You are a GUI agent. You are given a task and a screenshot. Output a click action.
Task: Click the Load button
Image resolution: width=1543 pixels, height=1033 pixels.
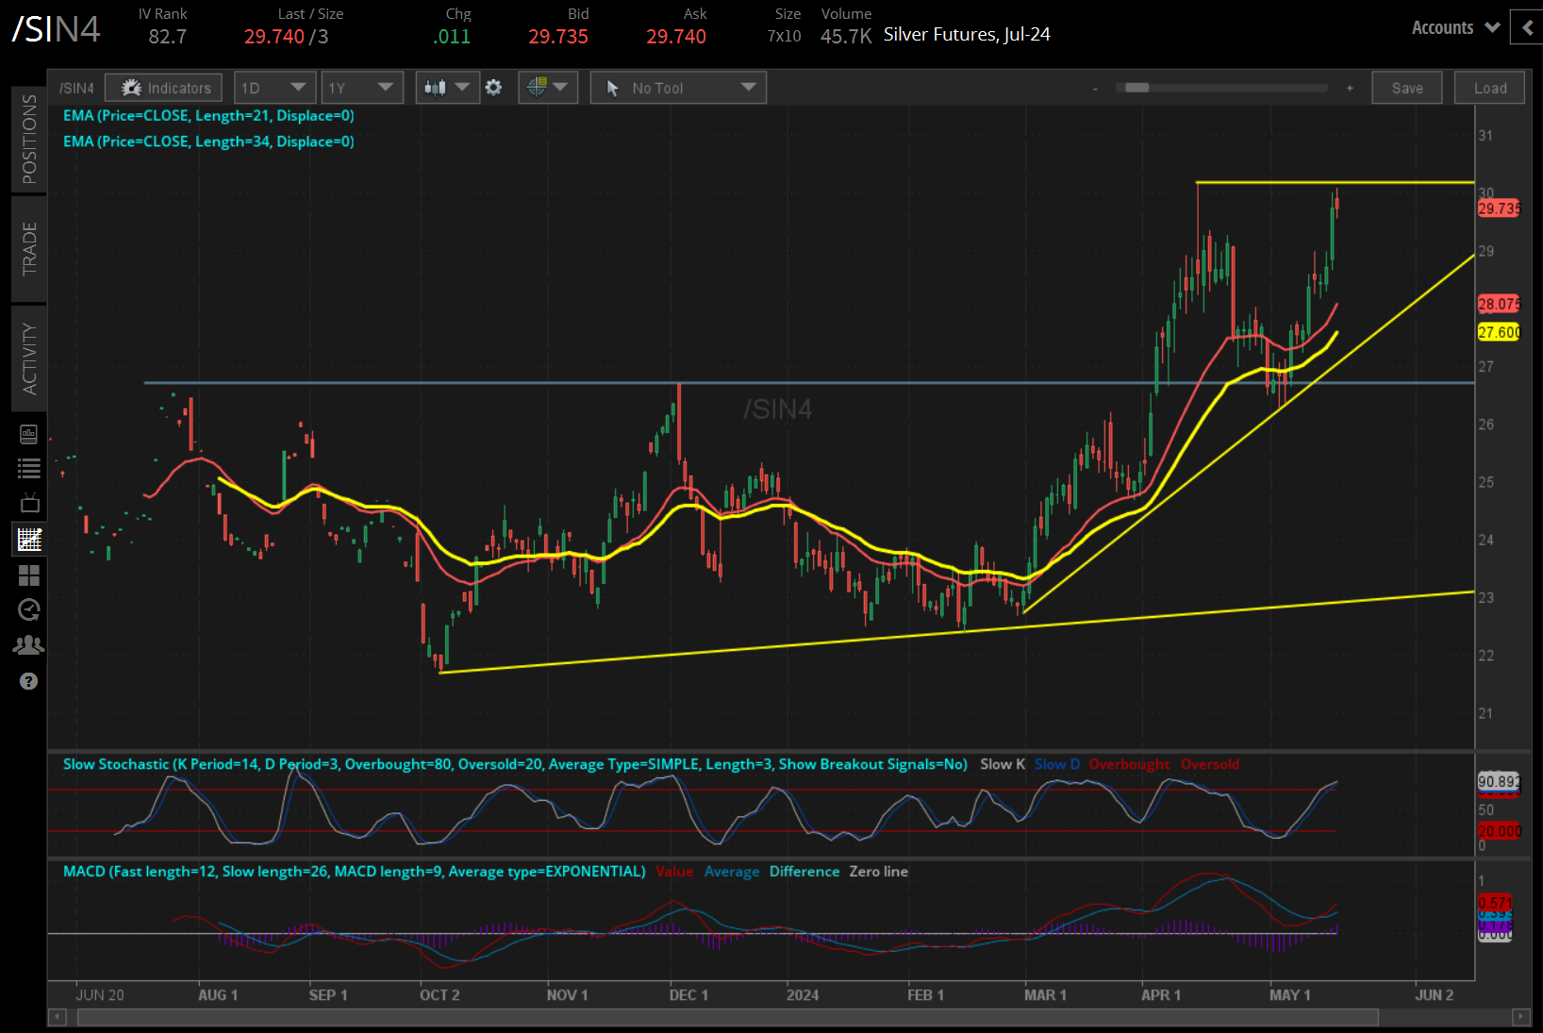1488,87
